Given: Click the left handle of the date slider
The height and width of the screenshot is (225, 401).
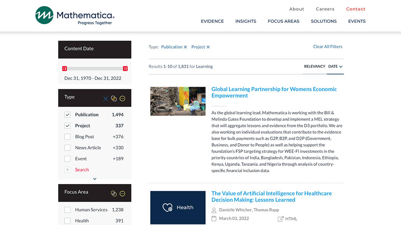Looking at the screenshot, I should [x=65, y=69].
